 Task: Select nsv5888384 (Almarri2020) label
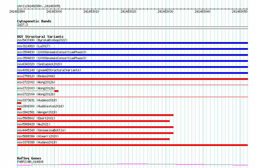(38, 136)
